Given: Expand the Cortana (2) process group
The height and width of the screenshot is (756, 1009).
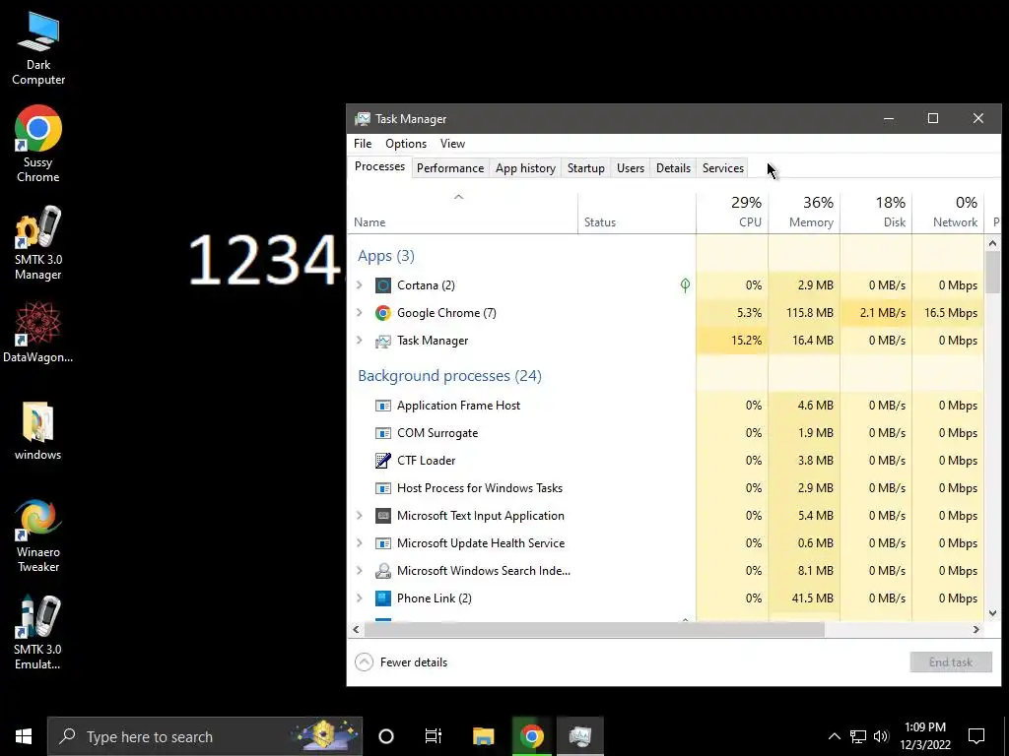Looking at the screenshot, I should [x=360, y=284].
